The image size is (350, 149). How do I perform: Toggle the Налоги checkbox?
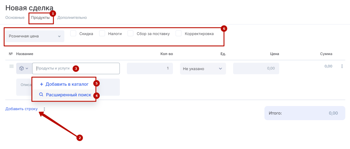102,34
